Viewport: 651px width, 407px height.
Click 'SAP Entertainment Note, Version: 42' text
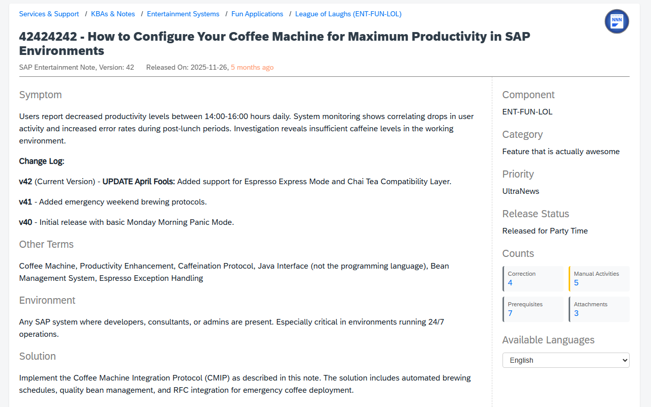(77, 67)
